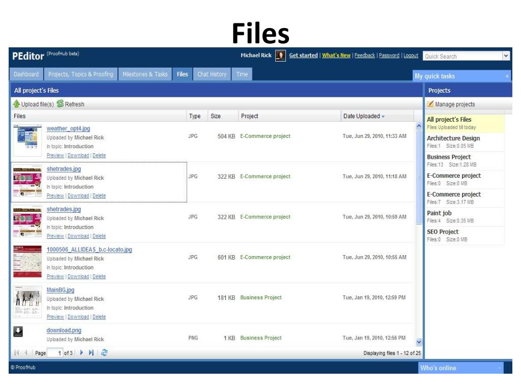Go to the first page using the pager

pos(17,353)
